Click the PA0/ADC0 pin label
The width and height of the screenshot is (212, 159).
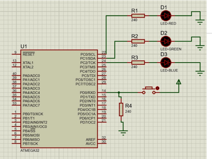coord(31,76)
